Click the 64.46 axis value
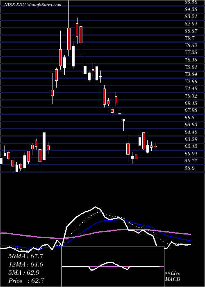Viewport: 205px width, 287px height. [191, 132]
